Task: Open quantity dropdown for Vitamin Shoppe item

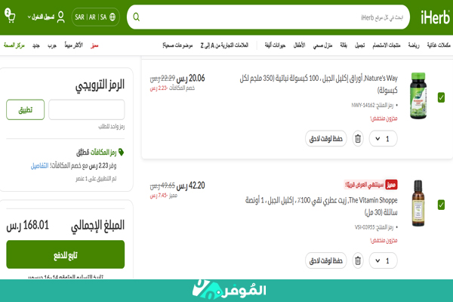Action: point(383,260)
